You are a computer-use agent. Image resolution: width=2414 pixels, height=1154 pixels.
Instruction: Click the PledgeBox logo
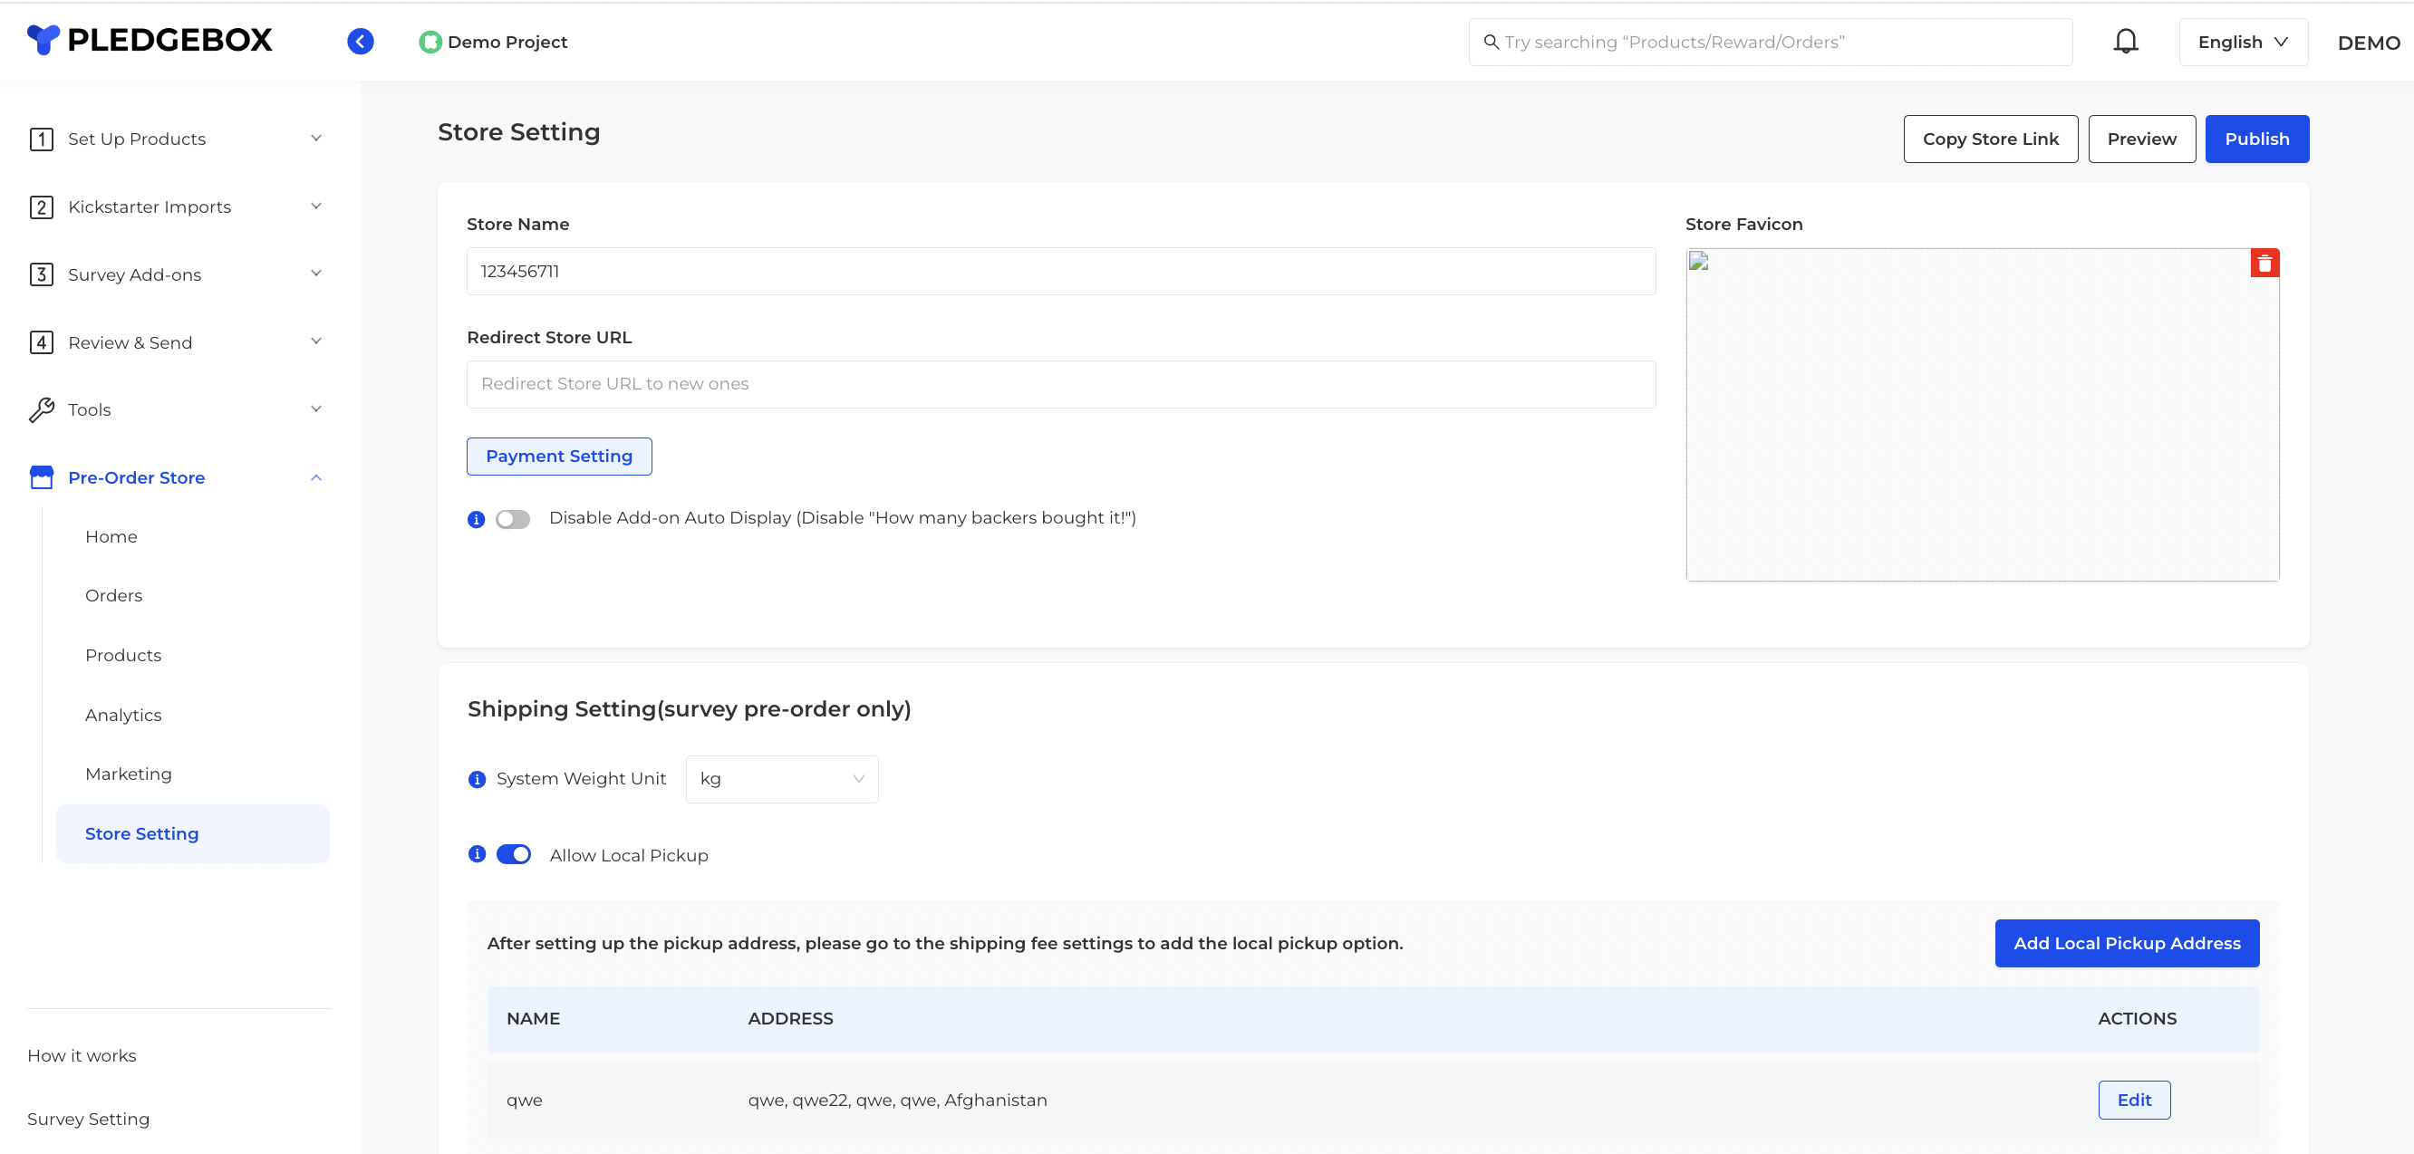[150, 40]
